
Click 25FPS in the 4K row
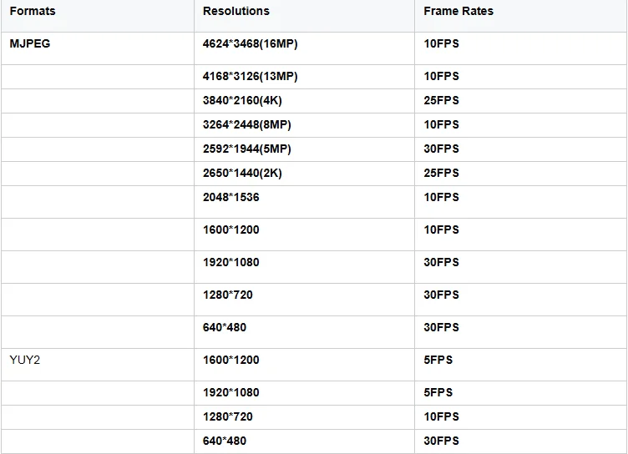[442, 100]
